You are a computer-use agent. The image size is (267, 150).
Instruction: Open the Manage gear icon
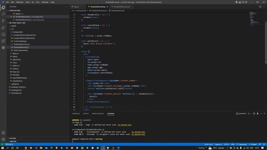[x=3, y=140]
